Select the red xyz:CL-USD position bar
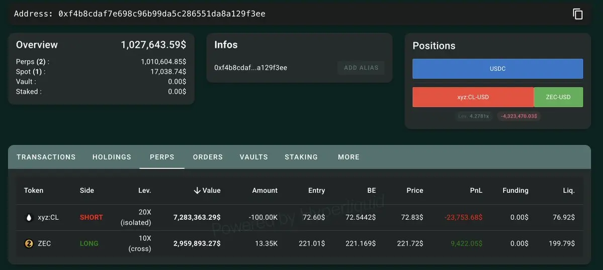Viewport: 603px width, 270px height. pyautogui.click(x=473, y=97)
